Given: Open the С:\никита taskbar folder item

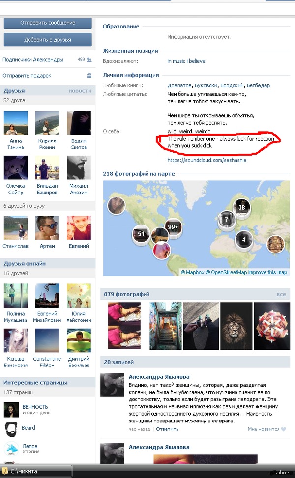Looking at the screenshot, I should click(x=36, y=471).
